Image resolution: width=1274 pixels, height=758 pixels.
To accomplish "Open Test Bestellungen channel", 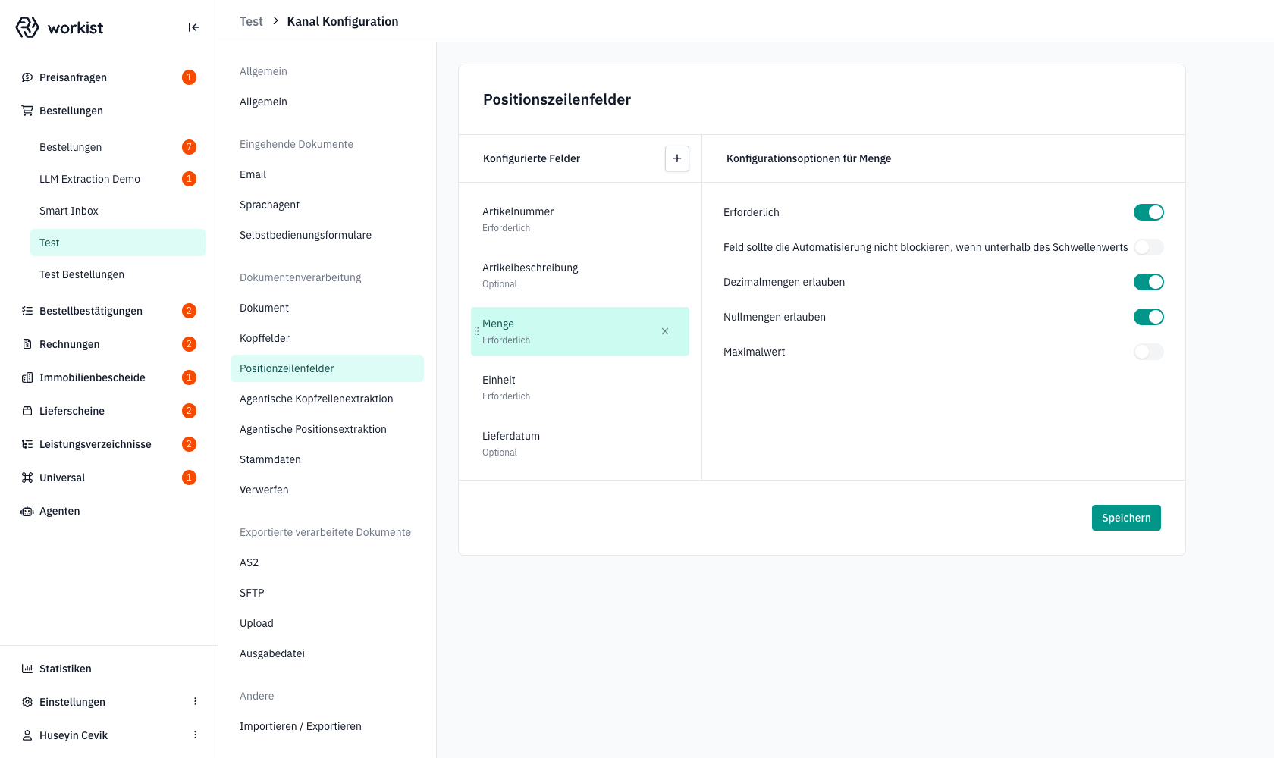I will [x=118, y=274].
